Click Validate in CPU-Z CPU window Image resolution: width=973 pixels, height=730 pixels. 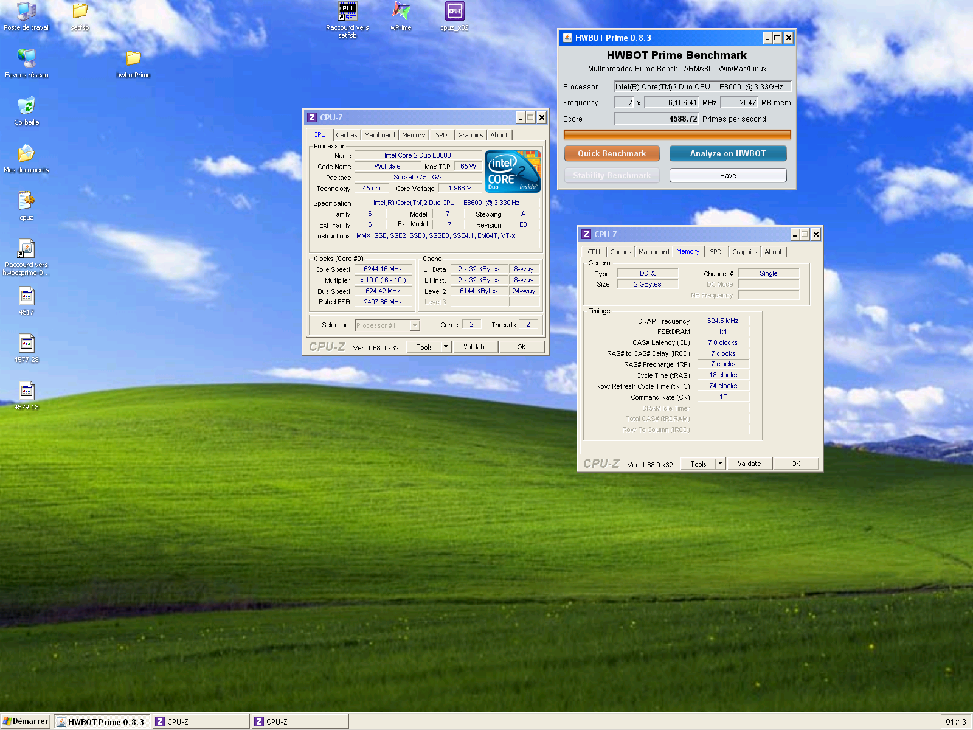pos(475,347)
